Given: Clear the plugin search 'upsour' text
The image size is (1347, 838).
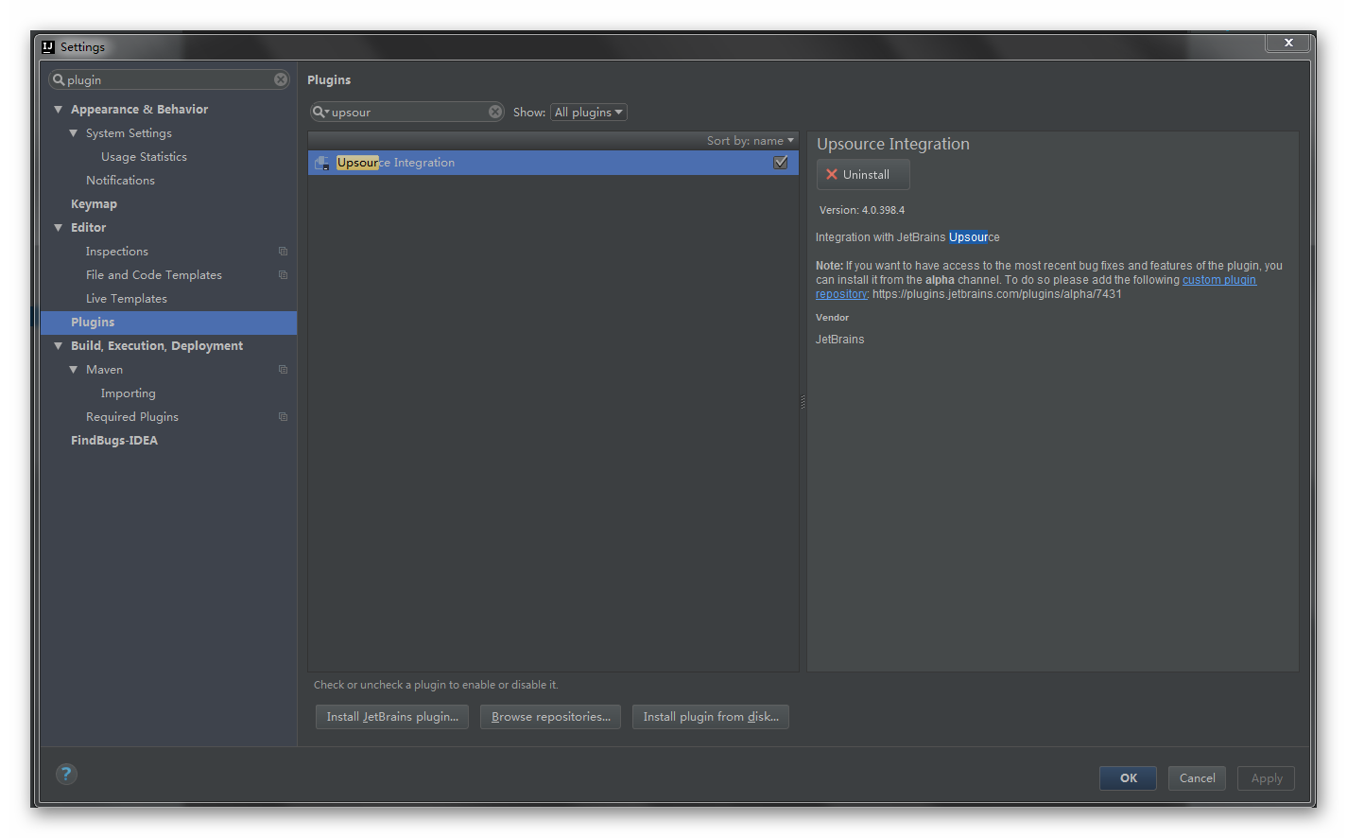Looking at the screenshot, I should pyautogui.click(x=495, y=112).
